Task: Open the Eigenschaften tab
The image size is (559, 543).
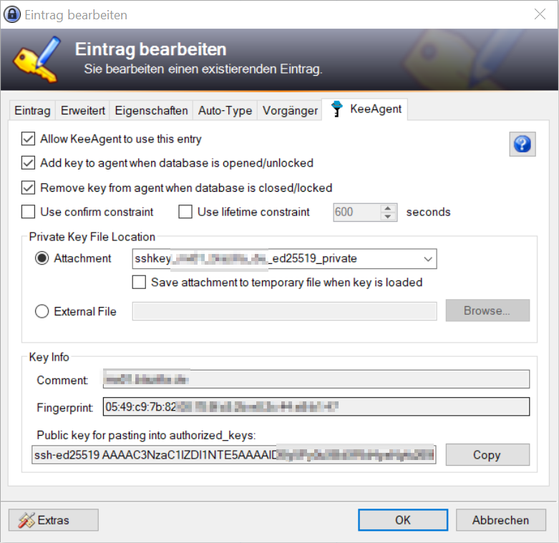Action: click(151, 110)
